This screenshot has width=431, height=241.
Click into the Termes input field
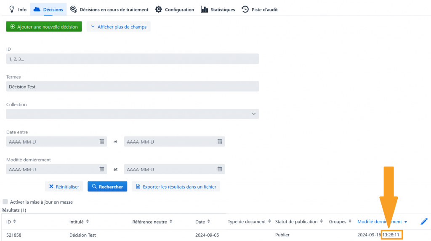pos(132,86)
